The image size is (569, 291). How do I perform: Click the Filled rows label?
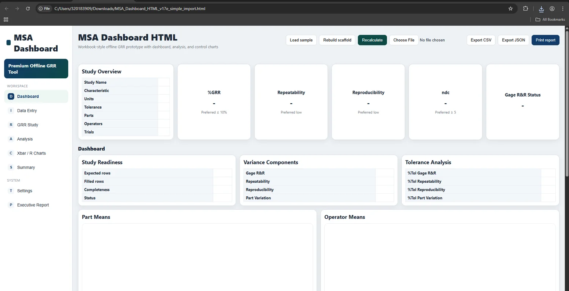(x=94, y=181)
